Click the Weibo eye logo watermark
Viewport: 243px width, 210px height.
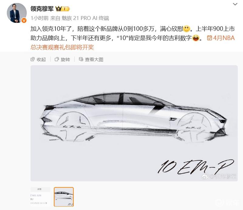click(205, 176)
